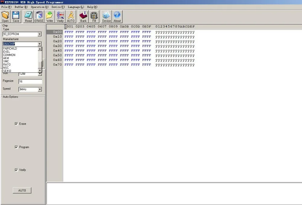Toggle the Program auto option checkbox

coord(16,147)
